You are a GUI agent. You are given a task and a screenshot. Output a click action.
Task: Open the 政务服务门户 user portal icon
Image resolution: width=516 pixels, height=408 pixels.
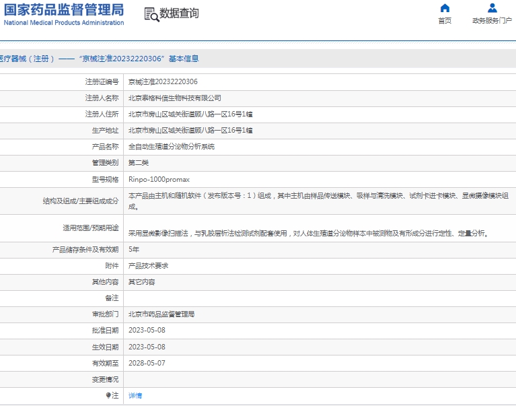pos(492,8)
